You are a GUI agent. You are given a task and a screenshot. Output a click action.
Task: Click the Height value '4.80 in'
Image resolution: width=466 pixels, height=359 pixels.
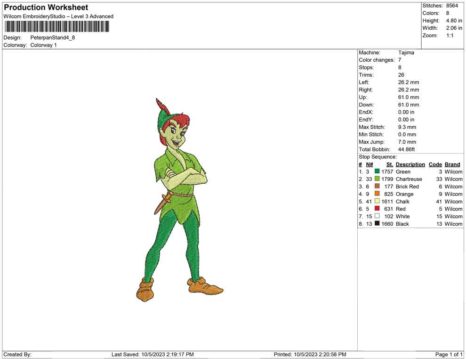pyautogui.click(x=454, y=21)
